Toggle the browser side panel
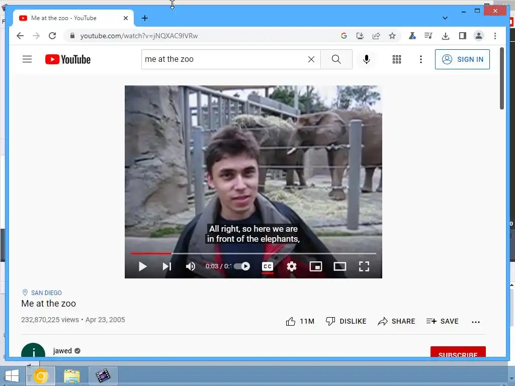515x386 pixels. 463,36
